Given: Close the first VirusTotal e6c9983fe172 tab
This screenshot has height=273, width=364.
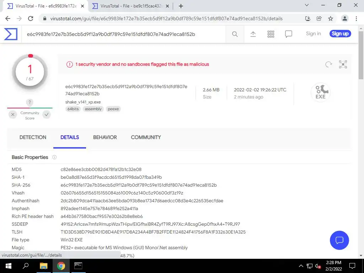Looking at the screenshot, I should point(82,6).
